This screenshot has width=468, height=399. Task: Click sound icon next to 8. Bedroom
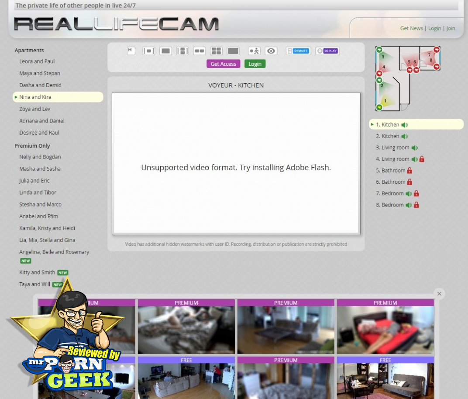click(409, 205)
